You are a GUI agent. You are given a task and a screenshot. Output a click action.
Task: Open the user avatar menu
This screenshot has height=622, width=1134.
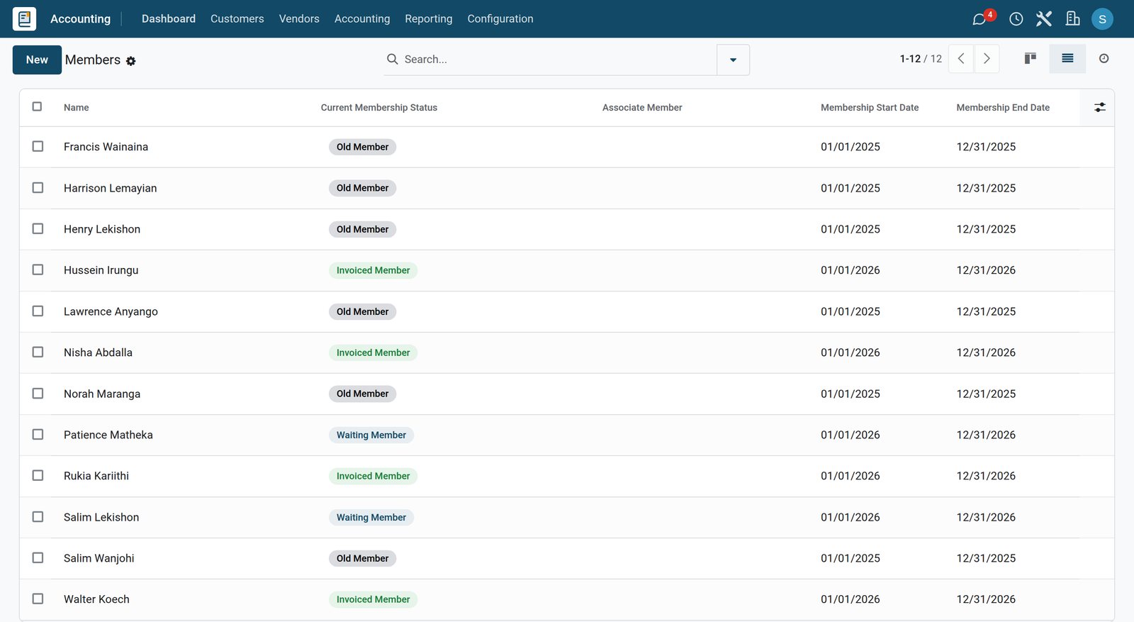(1102, 19)
